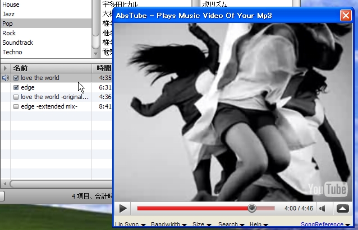This screenshot has width=358, height=230.
Task: Uncheck the 'edge' track checkbox
Action: [x=16, y=87]
